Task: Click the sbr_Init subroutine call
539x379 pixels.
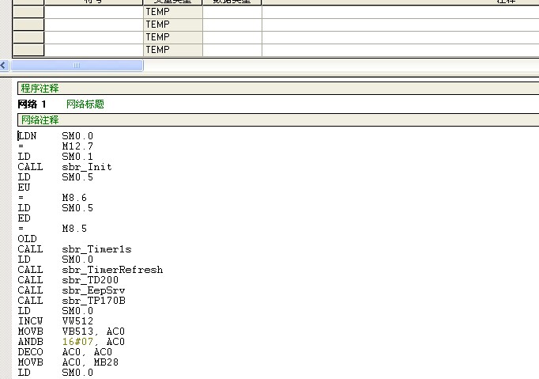Action: click(x=86, y=167)
